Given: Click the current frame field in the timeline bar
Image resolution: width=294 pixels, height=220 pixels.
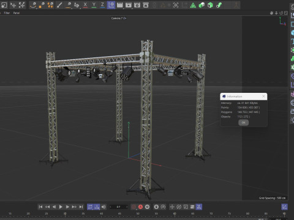Looking at the screenshot, I should tap(118, 207).
